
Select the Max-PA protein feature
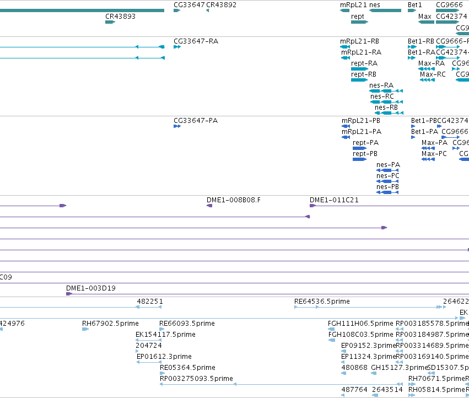428,148
